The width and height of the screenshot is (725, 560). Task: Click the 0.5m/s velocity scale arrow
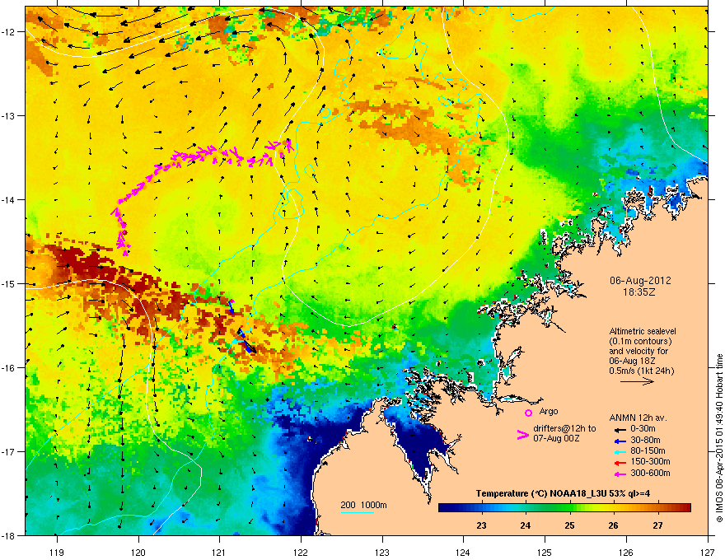pyautogui.click(x=637, y=381)
